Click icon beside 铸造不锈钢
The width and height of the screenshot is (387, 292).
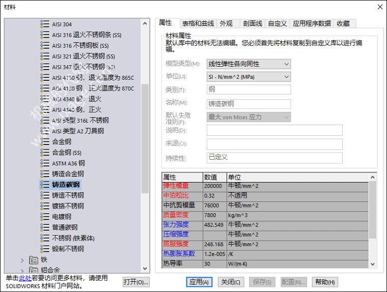(x=45, y=195)
